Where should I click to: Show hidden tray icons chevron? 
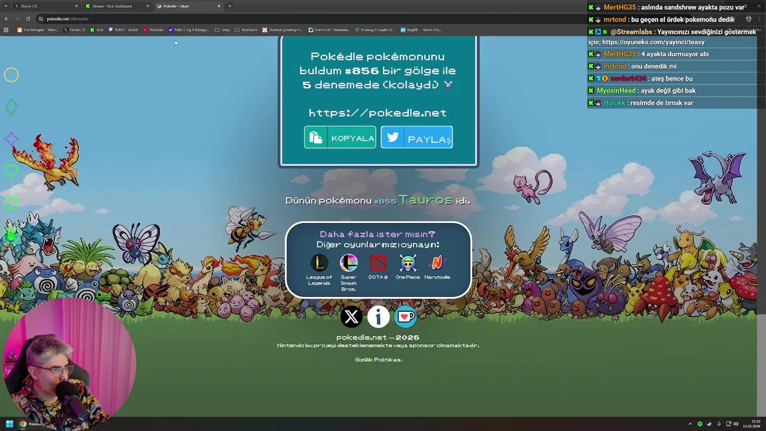coord(690,424)
